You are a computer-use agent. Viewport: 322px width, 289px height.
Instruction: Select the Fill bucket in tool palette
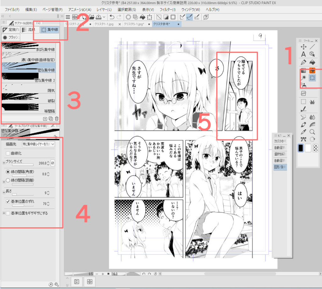tap(312, 62)
